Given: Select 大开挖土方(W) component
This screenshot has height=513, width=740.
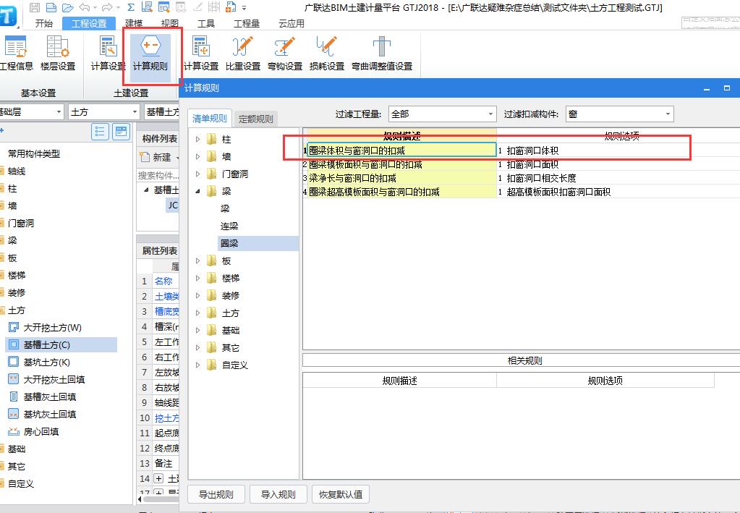Looking at the screenshot, I should click(x=52, y=328).
